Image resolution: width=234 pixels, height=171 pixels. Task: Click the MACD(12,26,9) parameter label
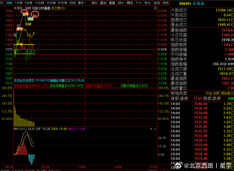(24, 129)
